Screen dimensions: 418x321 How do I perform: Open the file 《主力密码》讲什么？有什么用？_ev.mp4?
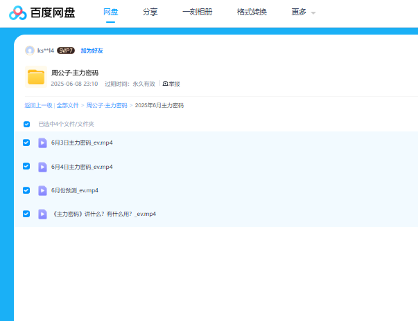pos(104,214)
